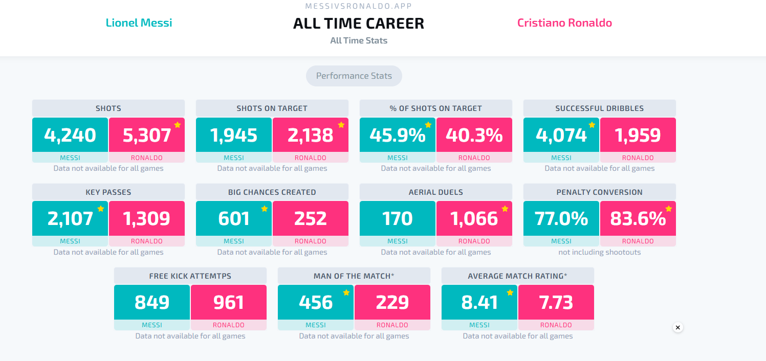Click the ALL TIME CAREER heading

(359, 24)
